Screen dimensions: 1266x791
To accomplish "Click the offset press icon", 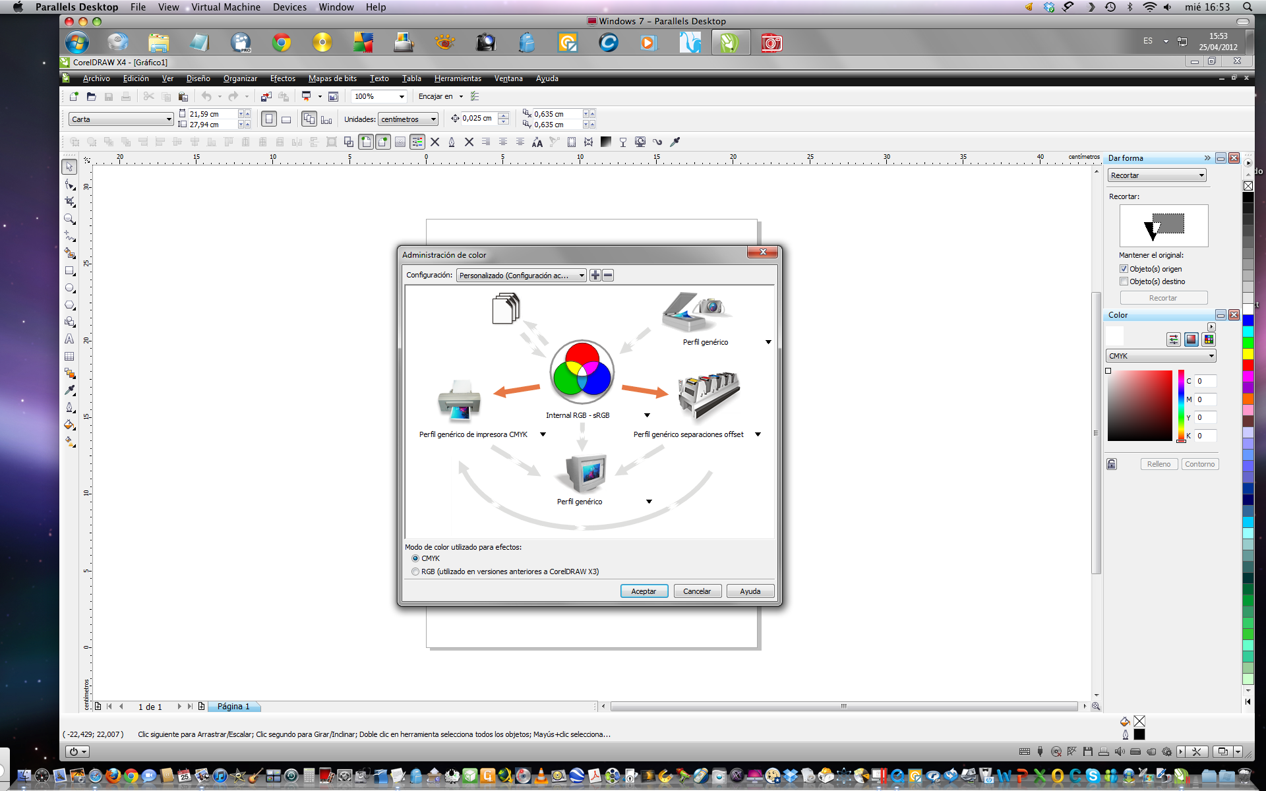I will pos(709,395).
